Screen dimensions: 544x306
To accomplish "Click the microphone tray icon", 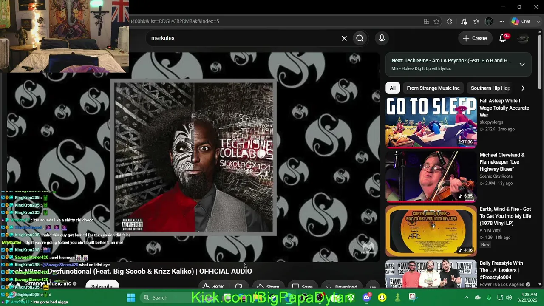I will (x=489, y=297).
